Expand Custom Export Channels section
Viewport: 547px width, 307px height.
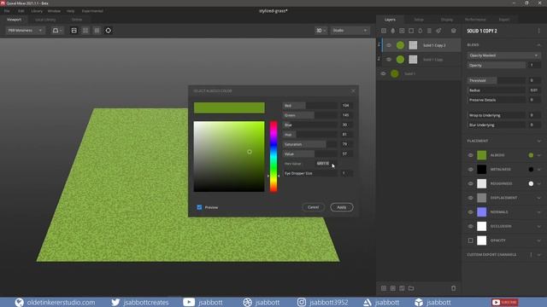539,255
